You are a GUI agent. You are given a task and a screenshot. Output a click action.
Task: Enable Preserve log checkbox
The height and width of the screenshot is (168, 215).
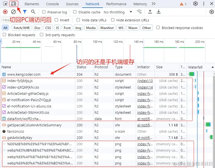pyautogui.click(x=44, y=12)
